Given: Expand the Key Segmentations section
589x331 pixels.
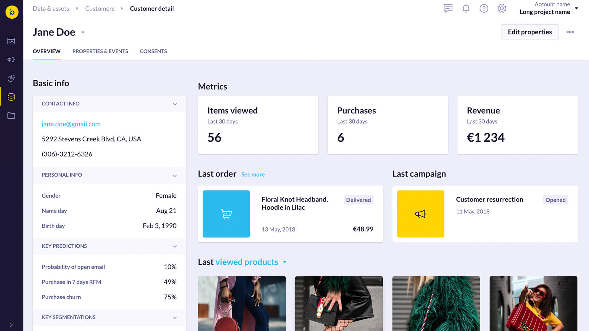Looking at the screenshot, I should coord(175,317).
